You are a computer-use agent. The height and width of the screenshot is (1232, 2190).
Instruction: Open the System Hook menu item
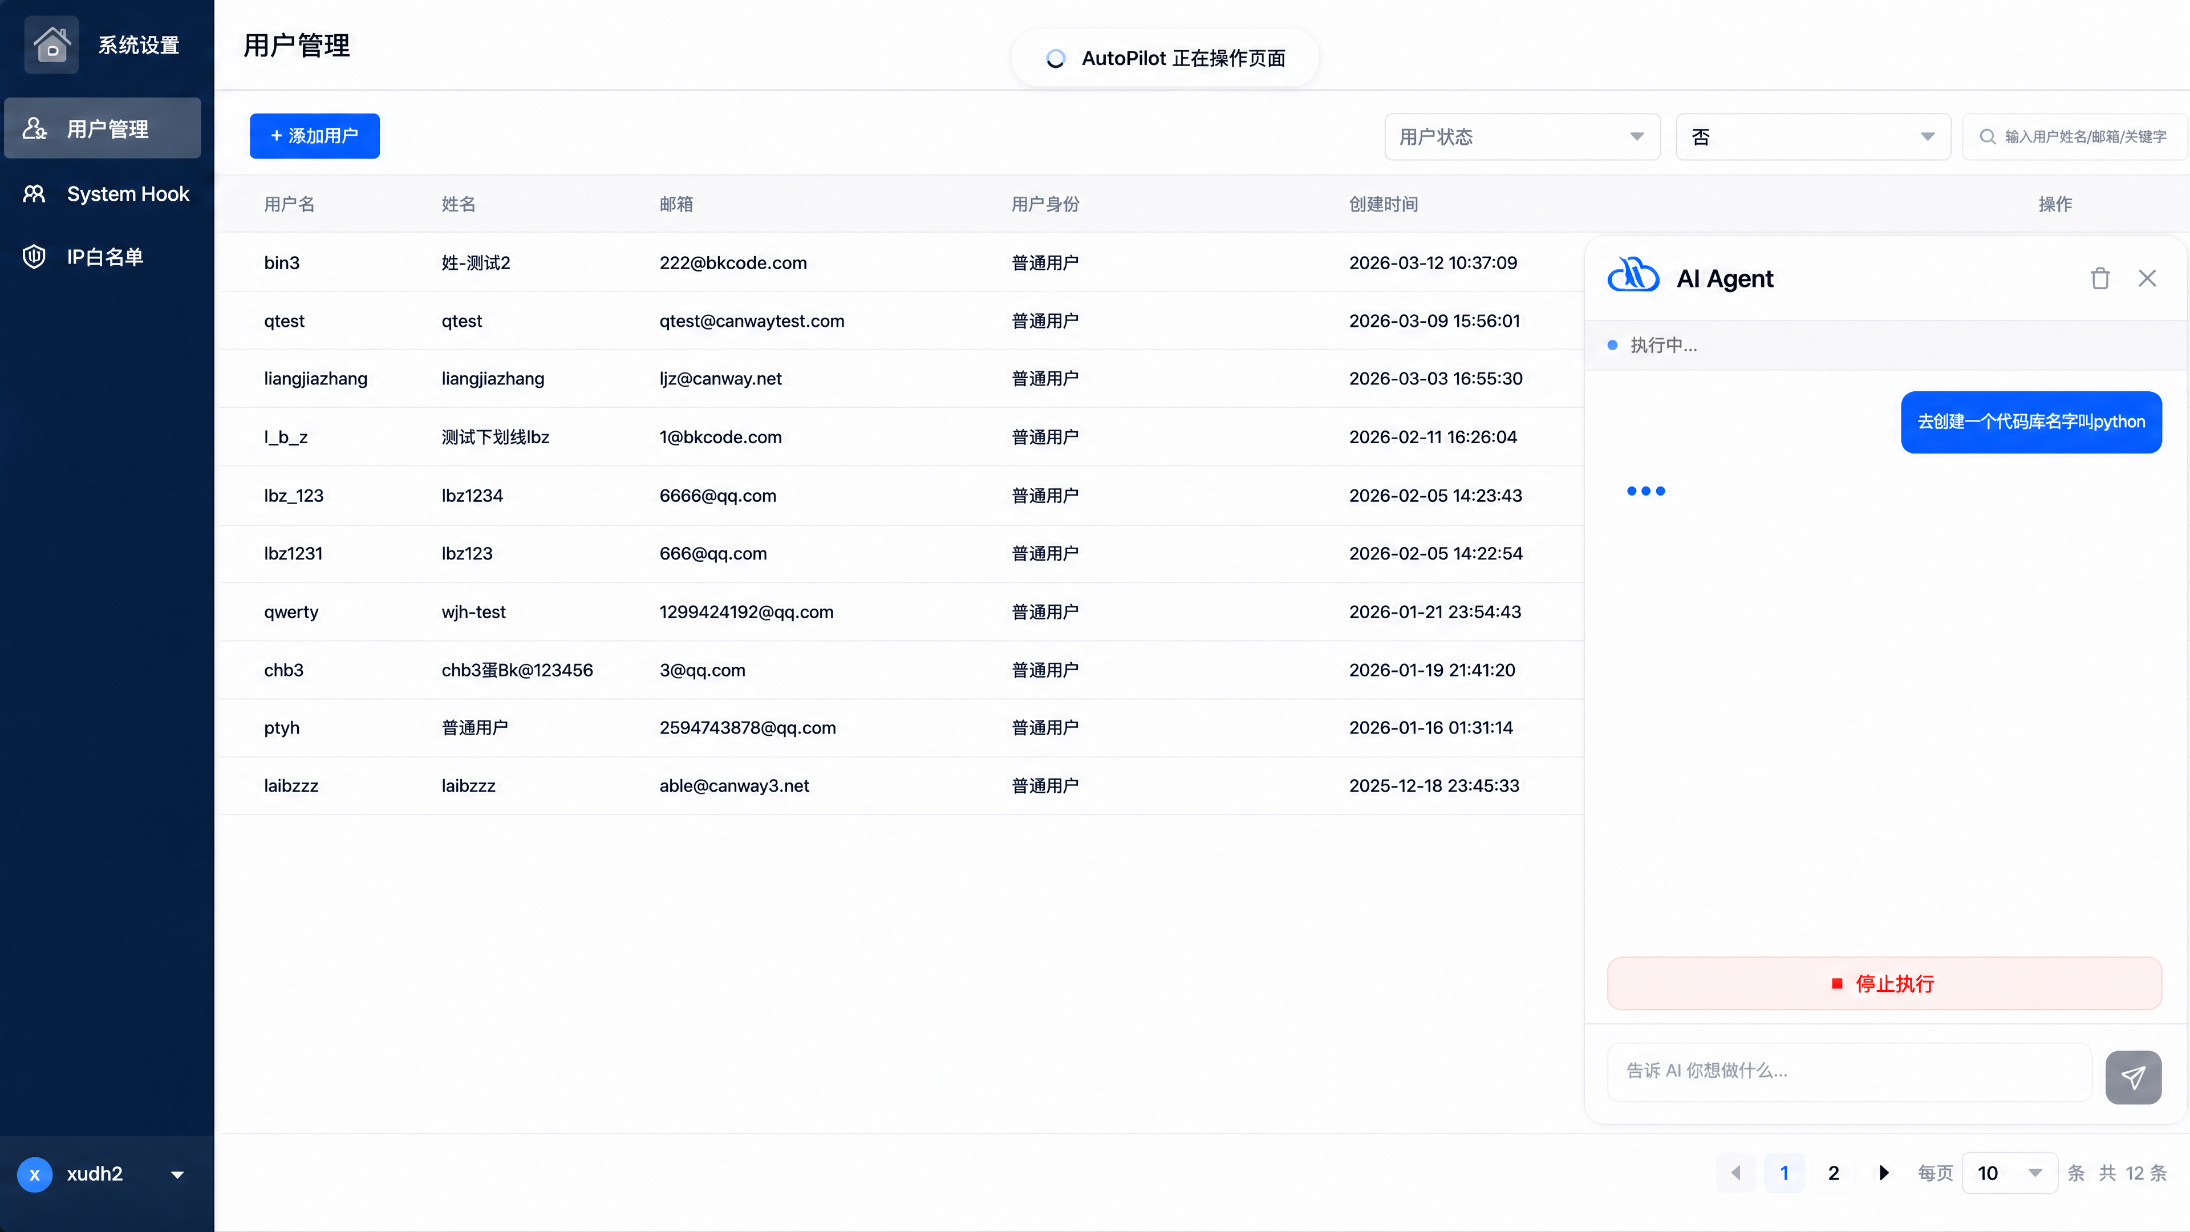tap(103, 194)
